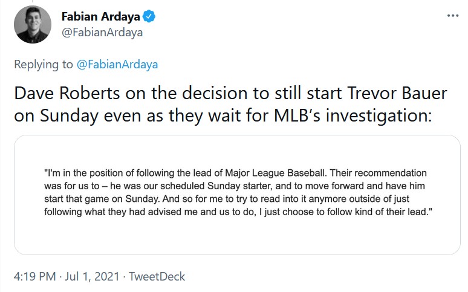This screenshot has width=468, height=292.
Task: Open the tweet's three-dot more menu
Action: pos(452,15)
